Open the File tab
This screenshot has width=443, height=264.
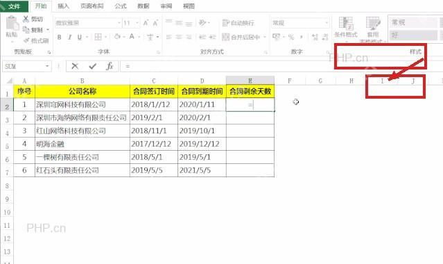click(x=14, y=6)
